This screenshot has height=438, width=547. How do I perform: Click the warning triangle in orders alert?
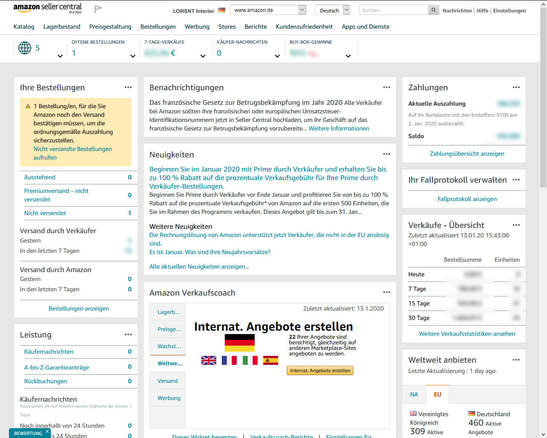28,106
